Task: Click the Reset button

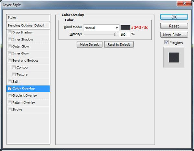Action: (x=174, y=26)
